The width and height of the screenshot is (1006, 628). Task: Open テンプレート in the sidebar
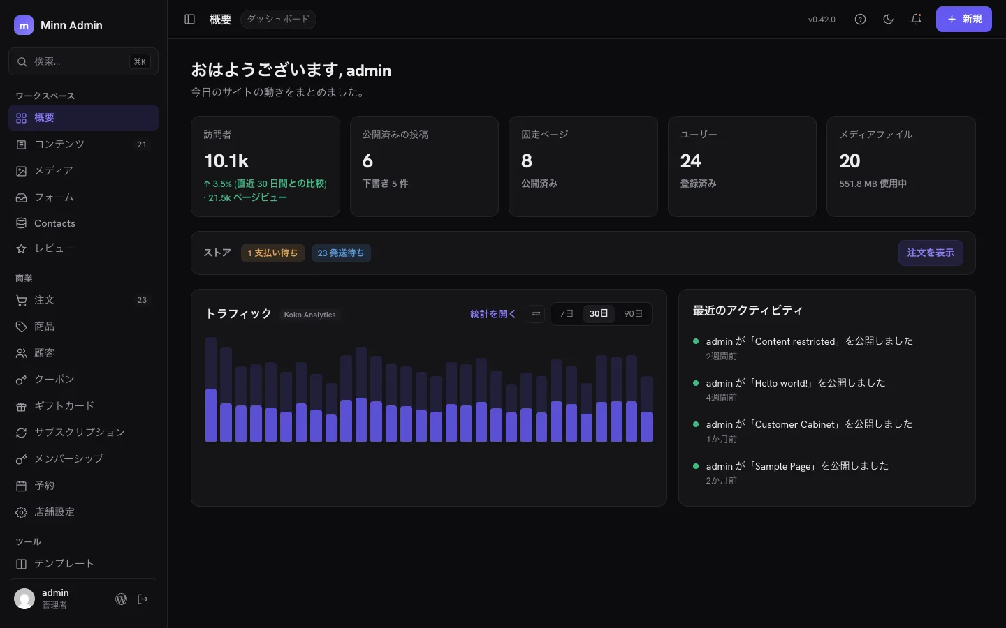[83, 564]
